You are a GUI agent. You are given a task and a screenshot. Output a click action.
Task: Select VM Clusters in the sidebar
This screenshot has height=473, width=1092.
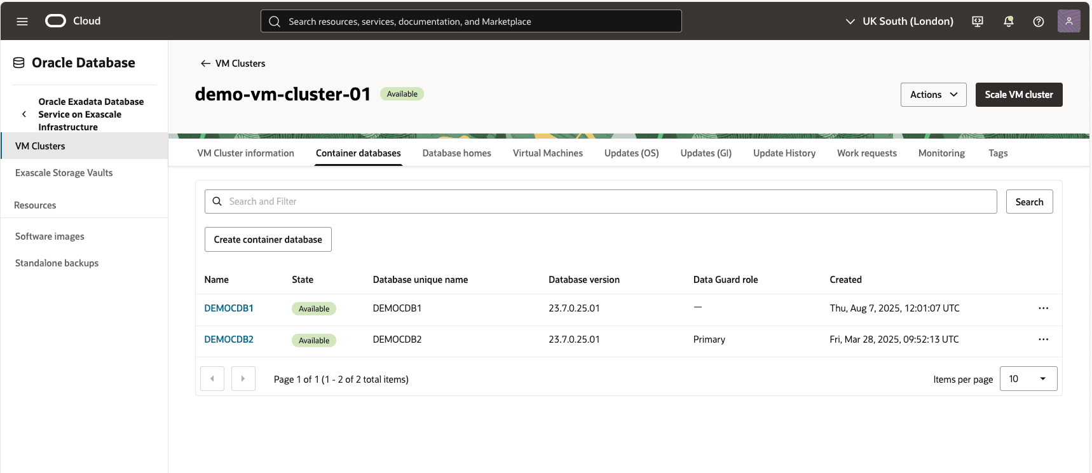(x=84, y=146)
